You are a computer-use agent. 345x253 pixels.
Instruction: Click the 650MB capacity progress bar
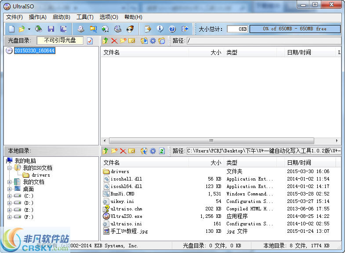[295, 29]
